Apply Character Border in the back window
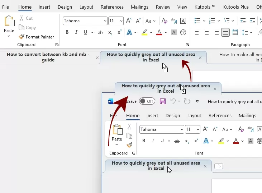This screenshot has height=193, width=262. [183, 21]
